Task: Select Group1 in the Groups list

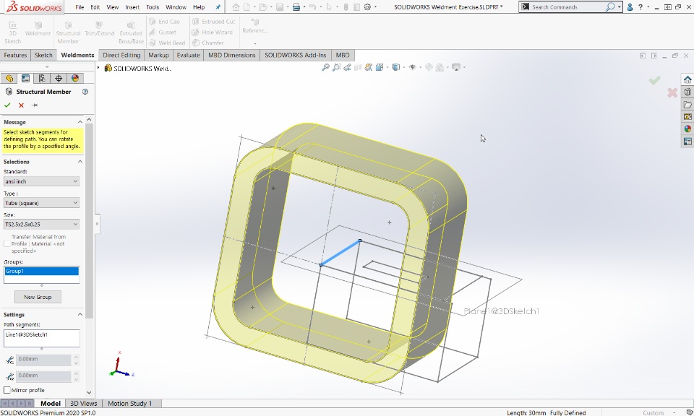Action: coord(42,271)
